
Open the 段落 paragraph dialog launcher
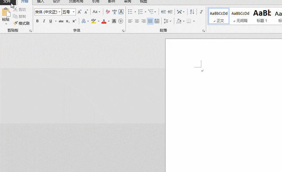pyautogui.click(x=204, y=31)
